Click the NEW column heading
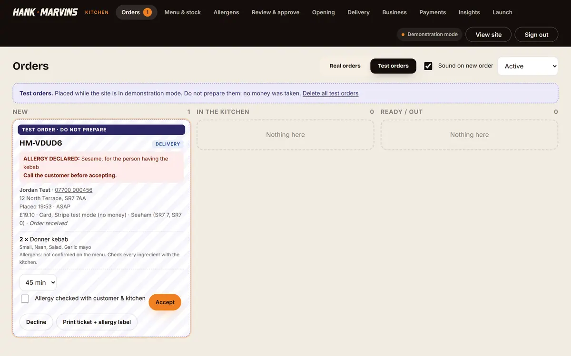 20,112
